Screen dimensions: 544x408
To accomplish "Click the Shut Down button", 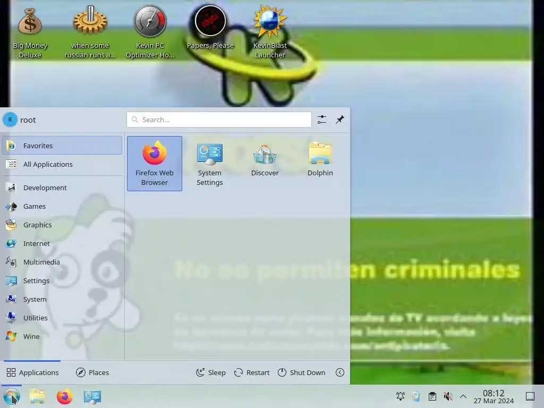I will click(302, 372).
